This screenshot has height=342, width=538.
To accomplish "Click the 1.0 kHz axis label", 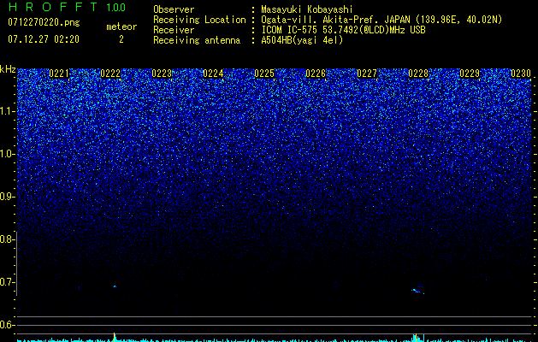I will pos(7,154).
